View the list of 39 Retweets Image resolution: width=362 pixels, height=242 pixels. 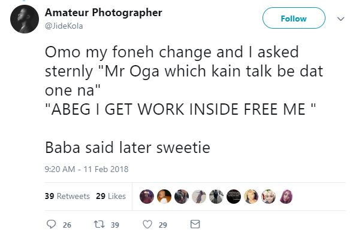(68, 197)
